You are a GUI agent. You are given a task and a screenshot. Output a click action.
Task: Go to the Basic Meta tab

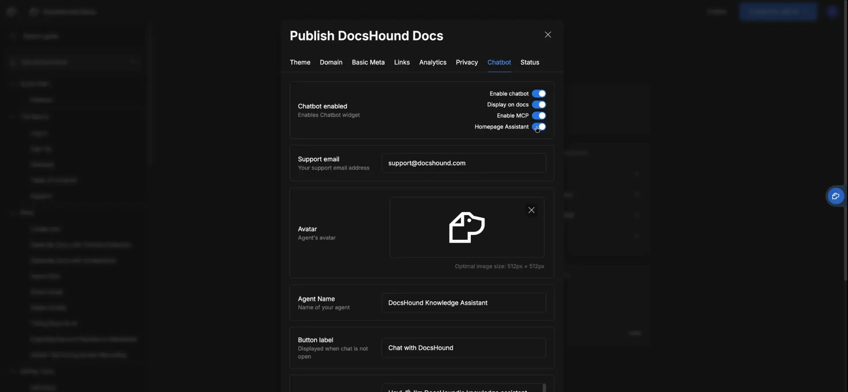coord(368,62)
